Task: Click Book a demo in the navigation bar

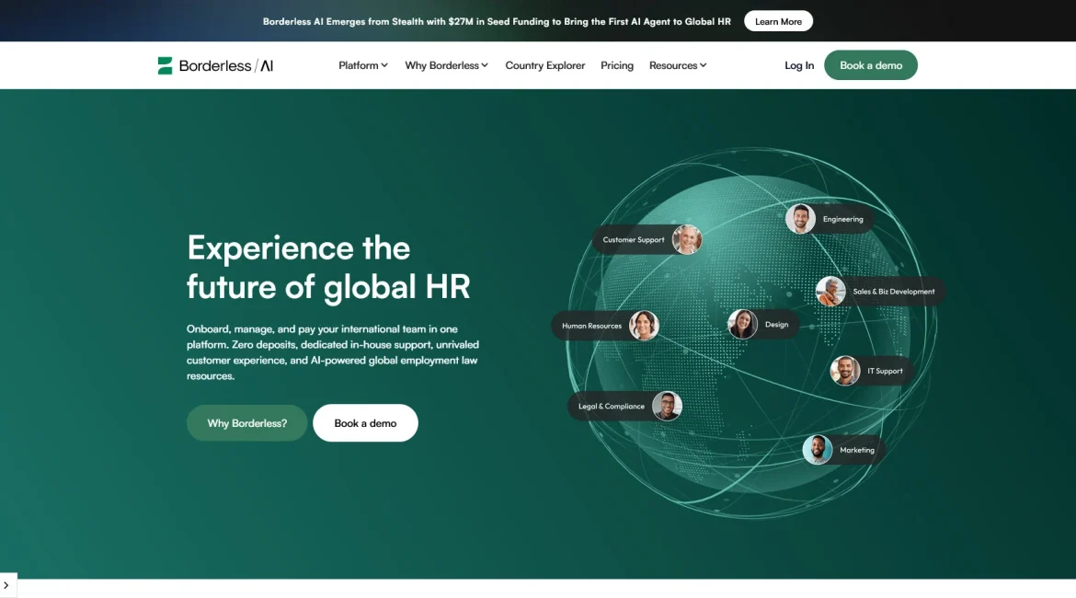Action: pos(871,65)
